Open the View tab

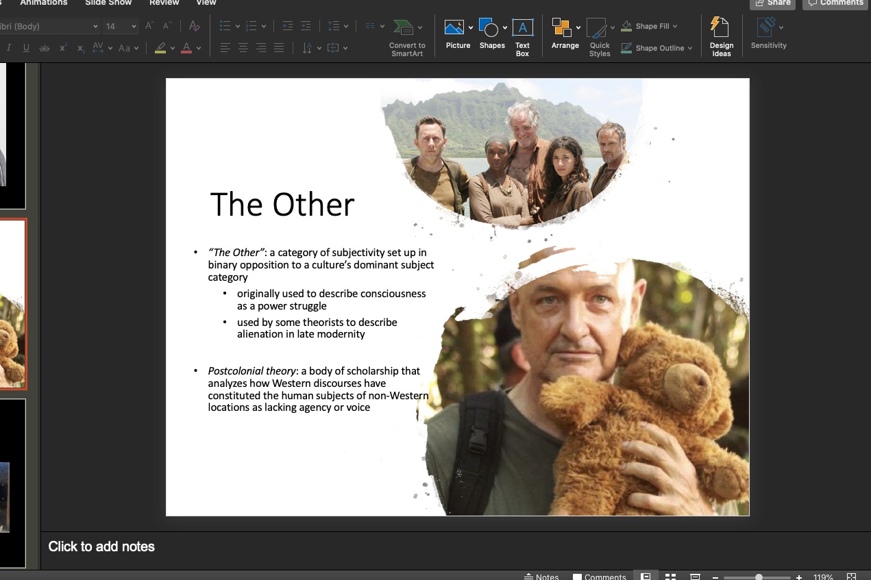(206, 3)
